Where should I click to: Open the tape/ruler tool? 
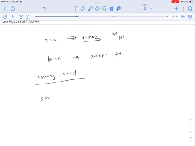point(118,9)
